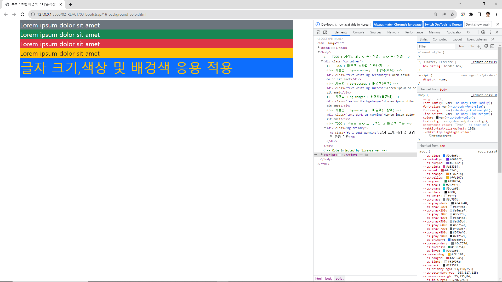Activate the inspect element picker icon

[x=318, y=32]
